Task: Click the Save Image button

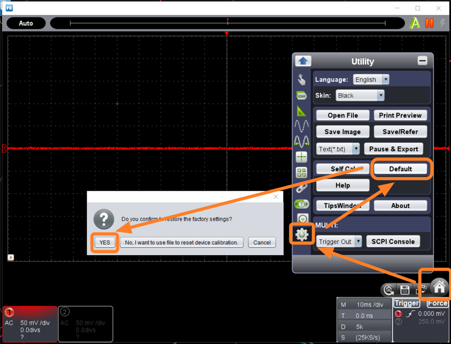Action: click(343, 132)
